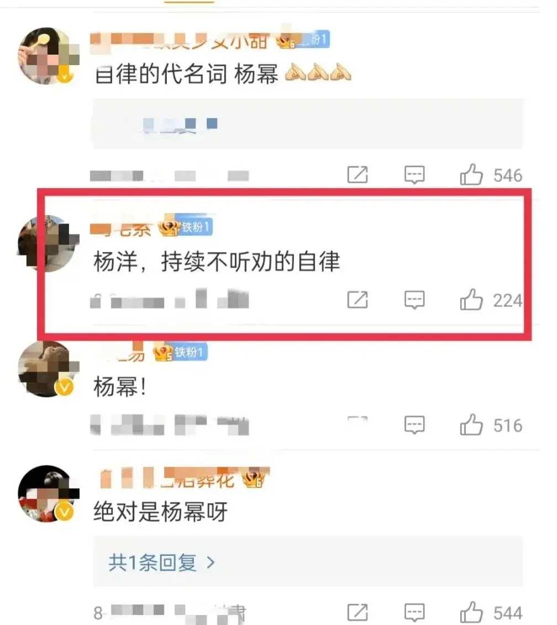Share the top comment with 546 likes
Screen dimensions: 557x625
358,174
